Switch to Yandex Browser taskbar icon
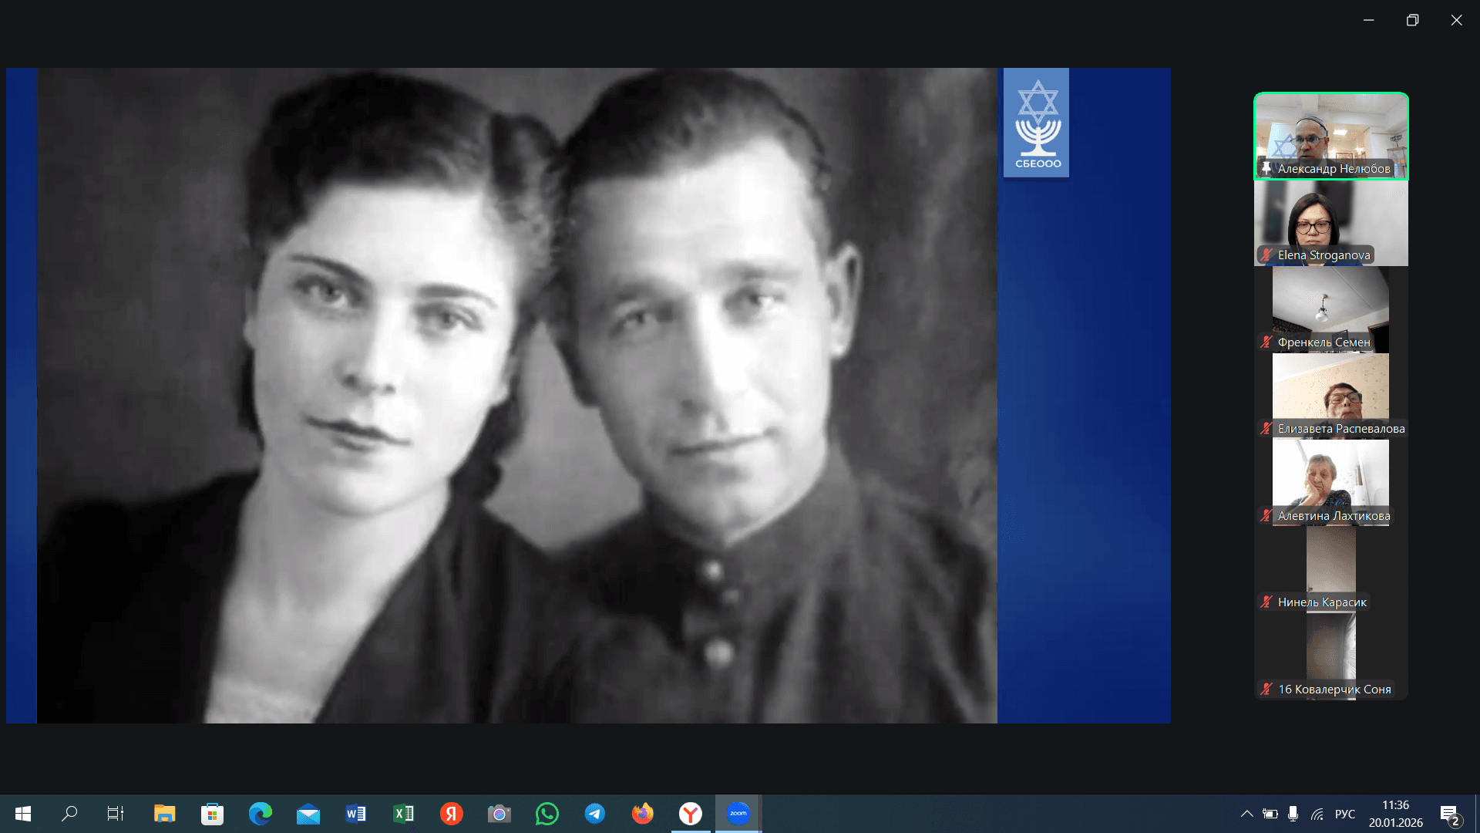 691,814
